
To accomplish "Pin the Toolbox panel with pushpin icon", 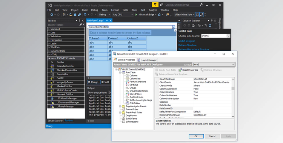I will 79,21.
